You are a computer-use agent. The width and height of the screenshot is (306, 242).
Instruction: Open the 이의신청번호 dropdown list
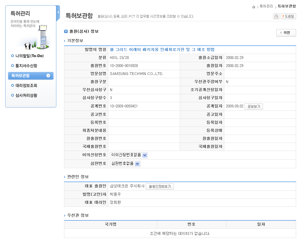click(145, 155)
